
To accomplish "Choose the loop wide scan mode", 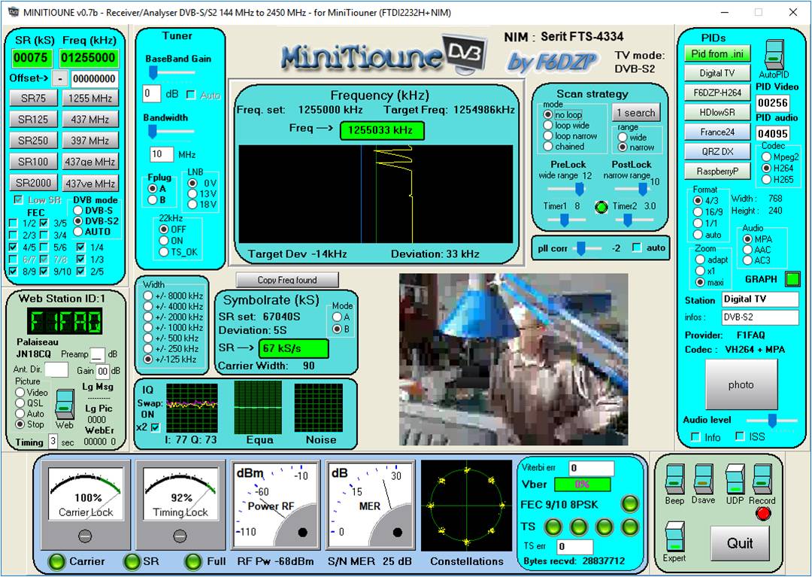I will (548, 126).
